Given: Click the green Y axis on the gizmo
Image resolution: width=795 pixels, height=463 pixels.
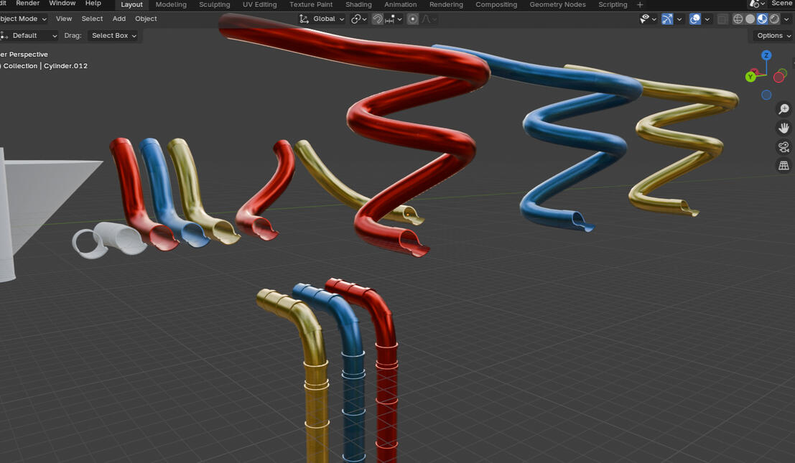Looking at the screenshot, I should [x=751, y=77].
